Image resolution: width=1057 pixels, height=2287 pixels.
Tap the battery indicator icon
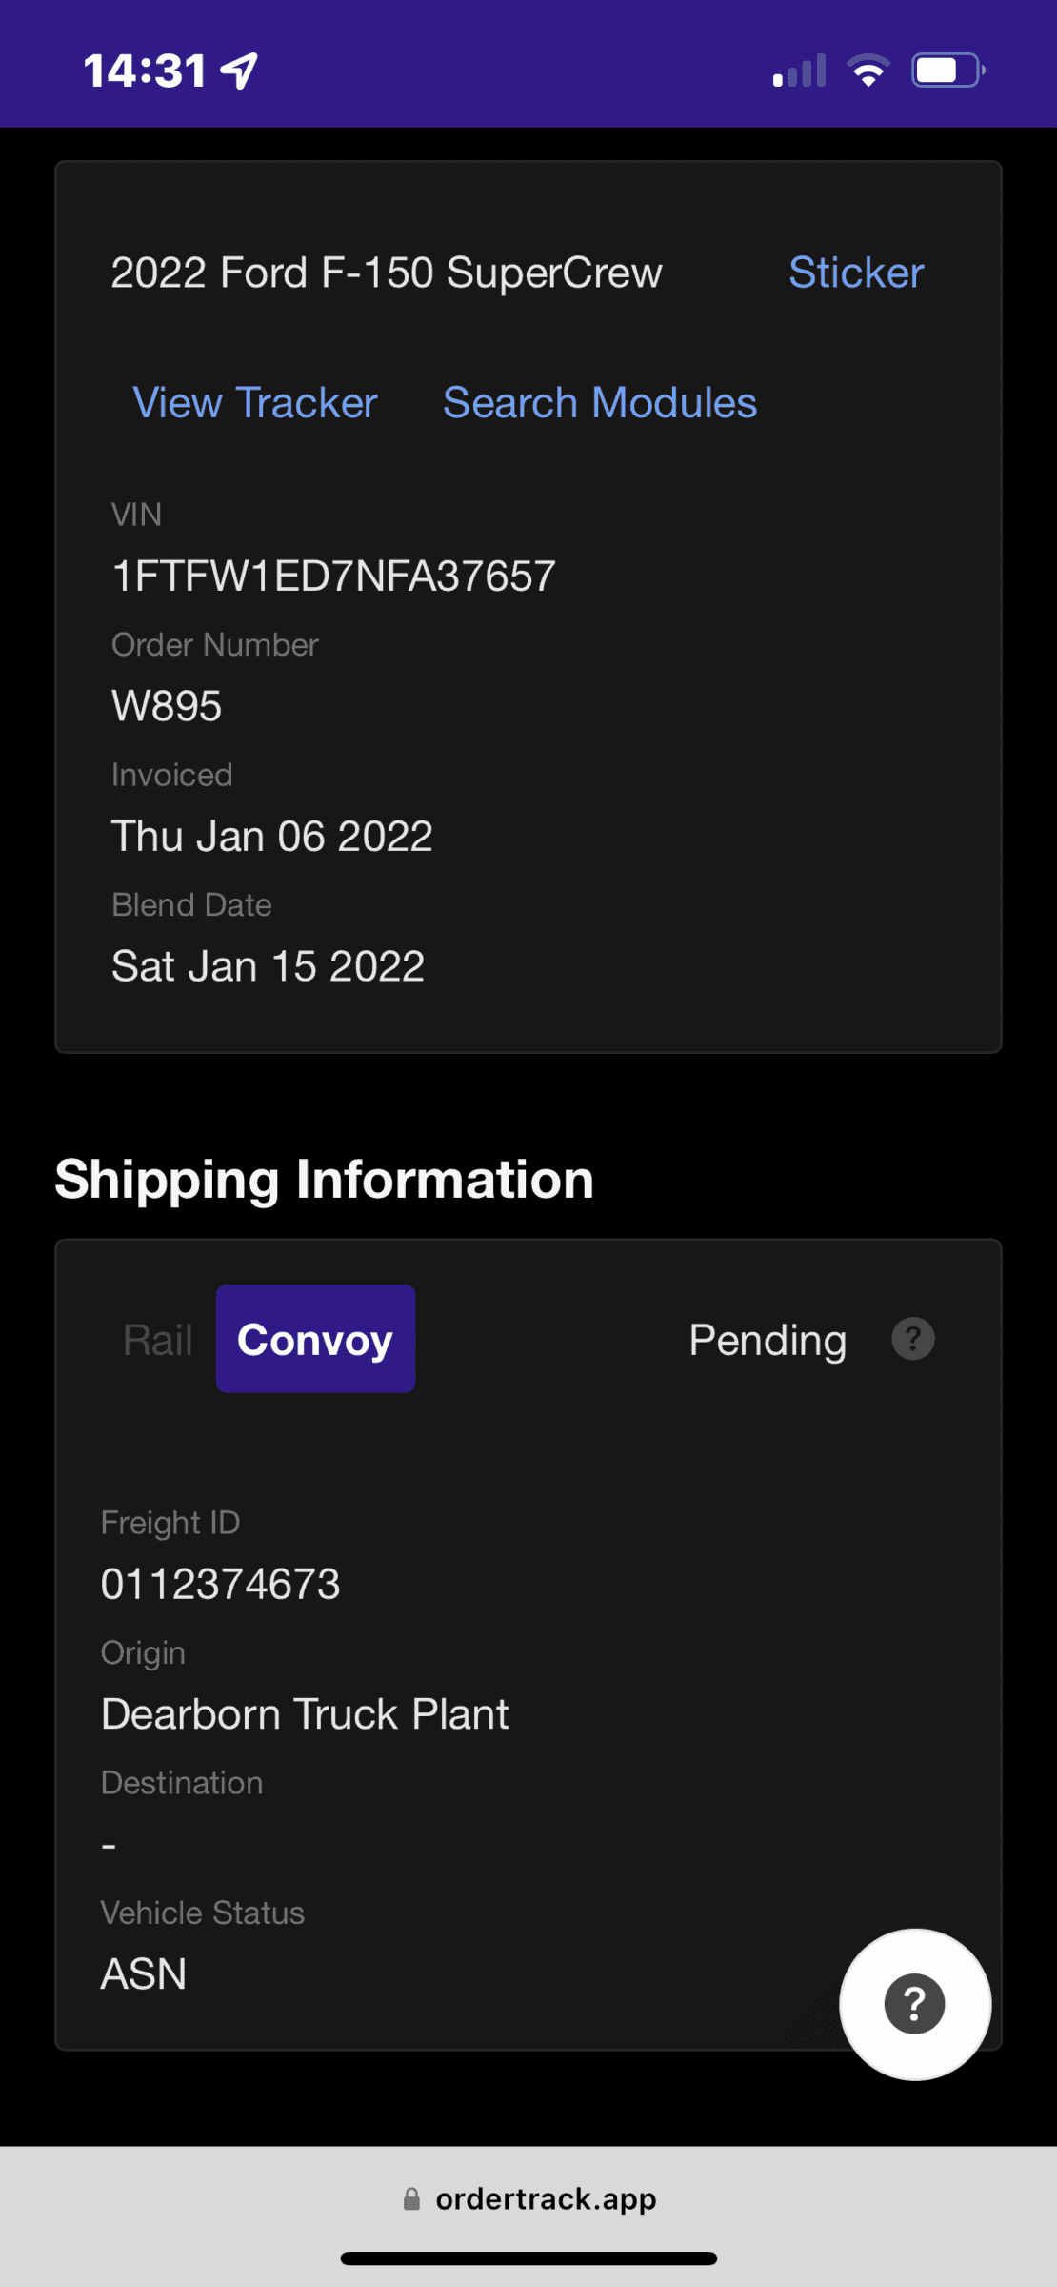pos(947,71)
